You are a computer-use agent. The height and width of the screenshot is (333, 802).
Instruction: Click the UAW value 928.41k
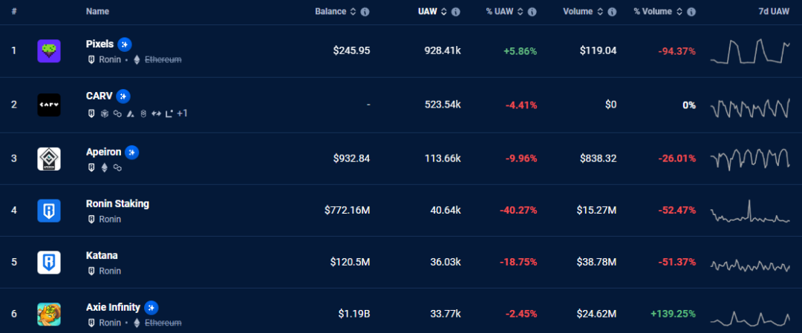point(443,50)
